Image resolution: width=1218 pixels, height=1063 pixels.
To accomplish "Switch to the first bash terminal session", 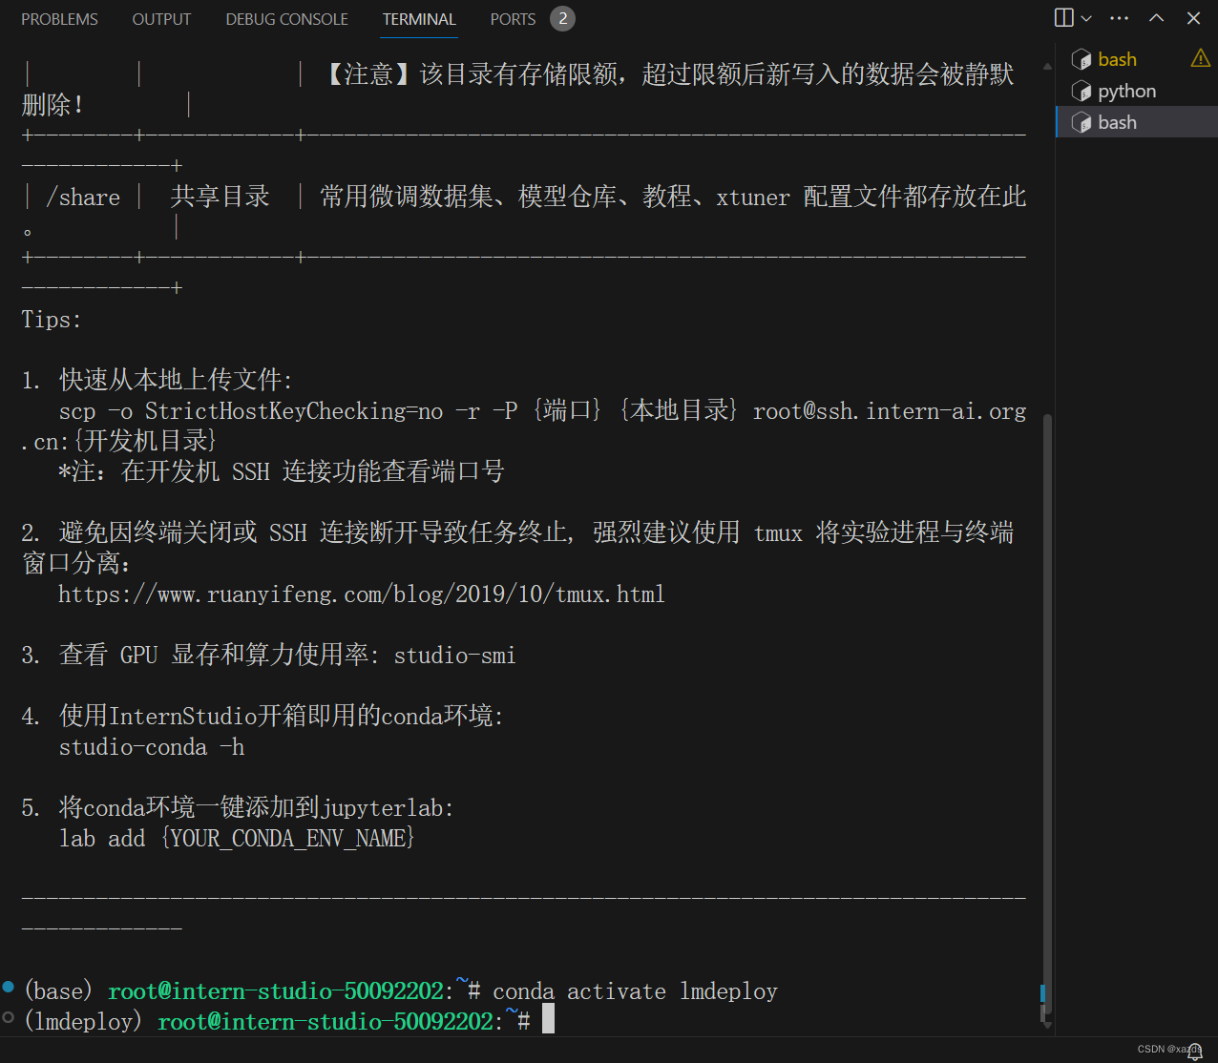I will tap(1118, 59).
